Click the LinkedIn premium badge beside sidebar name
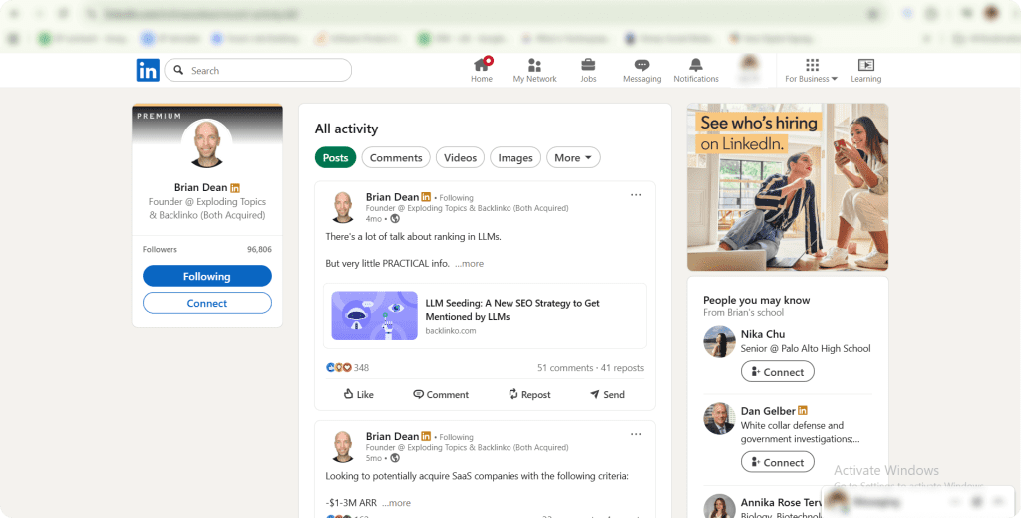The height and width of the screenshot is (518, 1021). coord(235,188)
